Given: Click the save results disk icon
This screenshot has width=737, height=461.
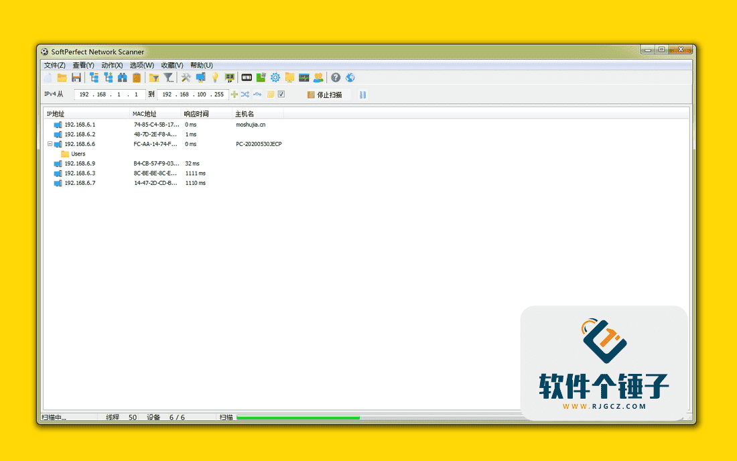Looking at the screenshot, I should tap(76, 77).
